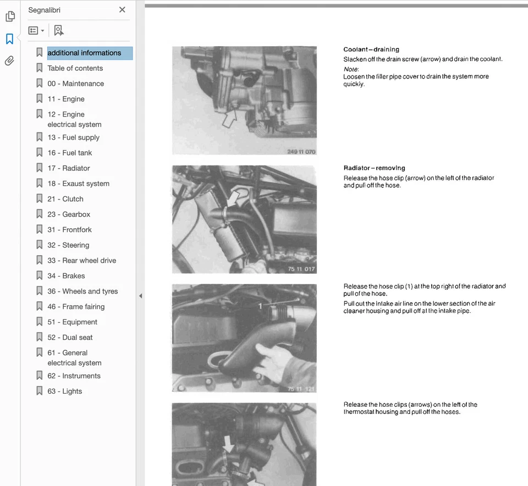The height and width of the screenshot is (486, 528).
Task: Open the Attachments paperclip panel
Action: (9, 60)
